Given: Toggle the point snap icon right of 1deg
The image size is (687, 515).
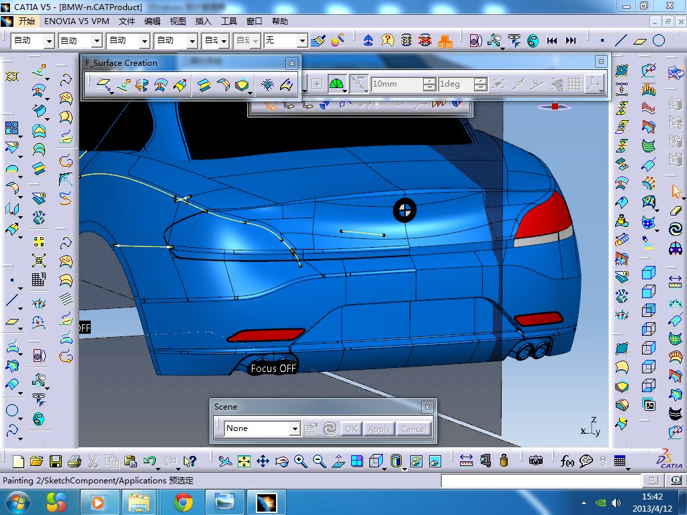Looking at the screenshot, I should point(498,84).
